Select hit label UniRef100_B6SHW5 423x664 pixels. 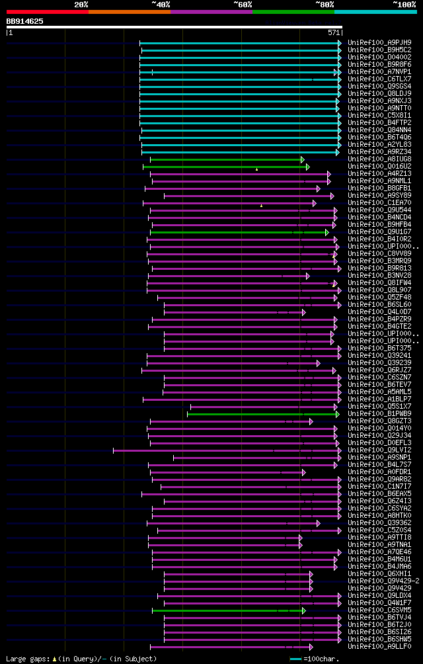tap(379, 640)
